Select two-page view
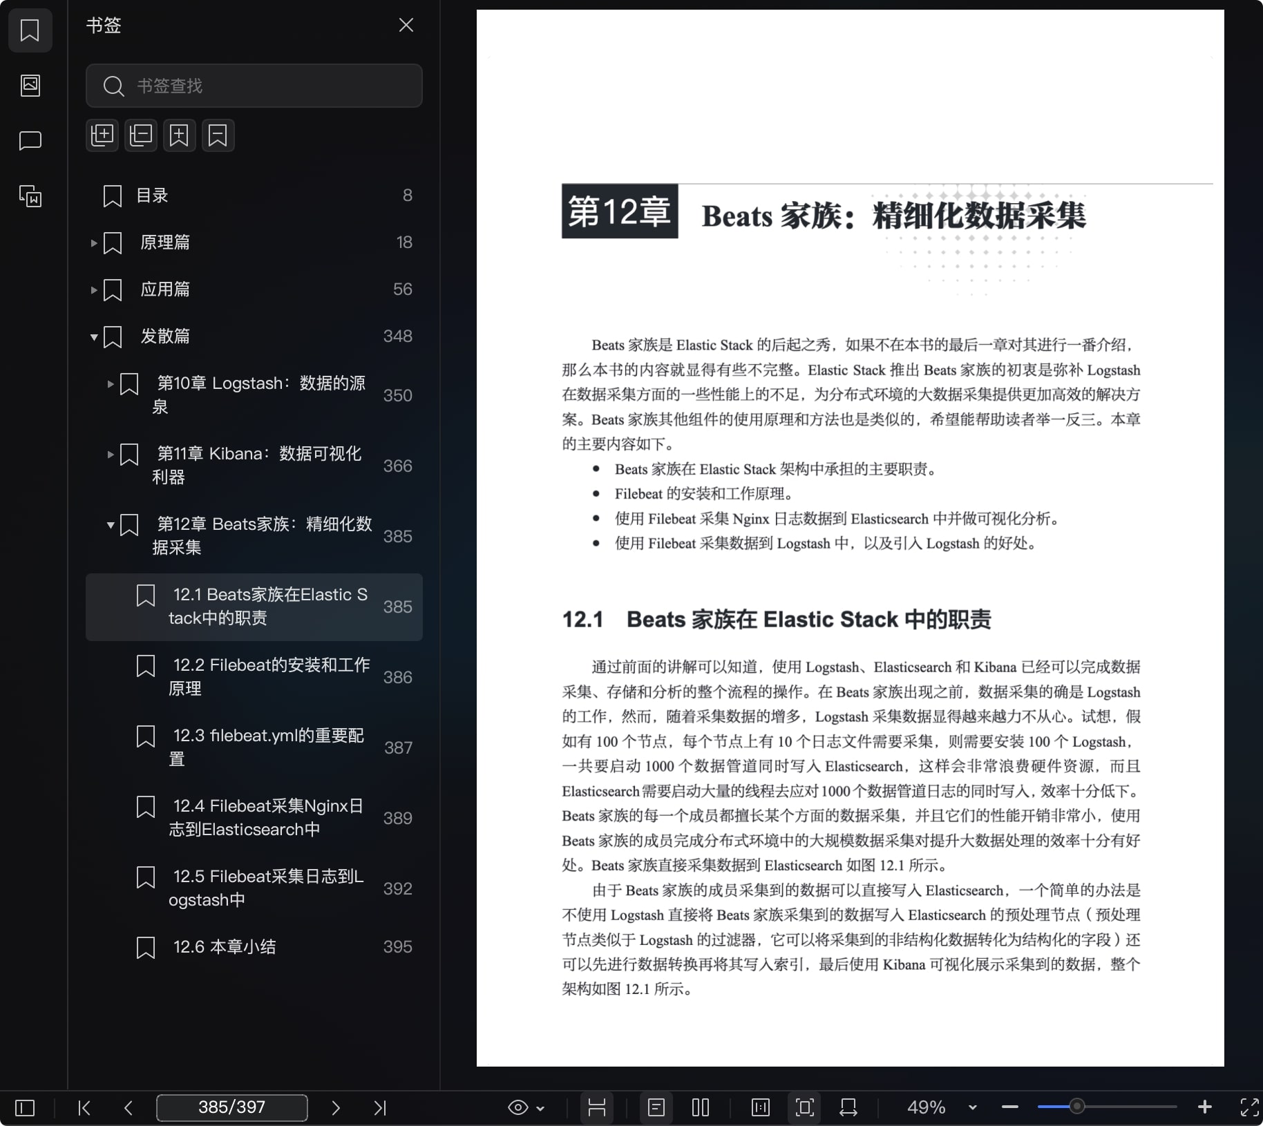The height and width of the screenshot is (1126, 1263). click(x=701, y=1107)
